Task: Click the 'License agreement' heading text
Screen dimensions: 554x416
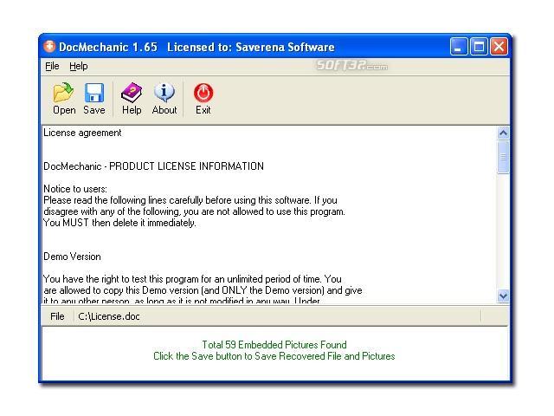Action: click(82, 133)
